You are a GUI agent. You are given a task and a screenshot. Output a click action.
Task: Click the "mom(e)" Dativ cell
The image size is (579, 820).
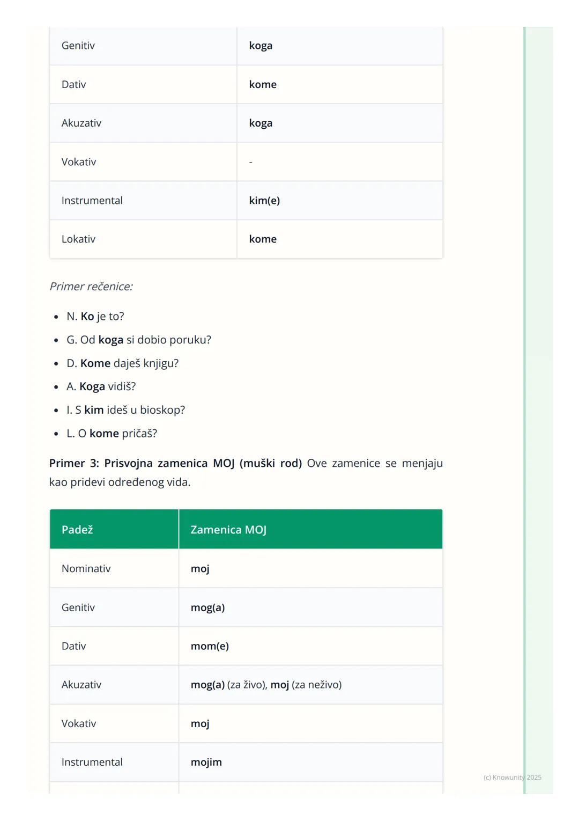point(210,646)
